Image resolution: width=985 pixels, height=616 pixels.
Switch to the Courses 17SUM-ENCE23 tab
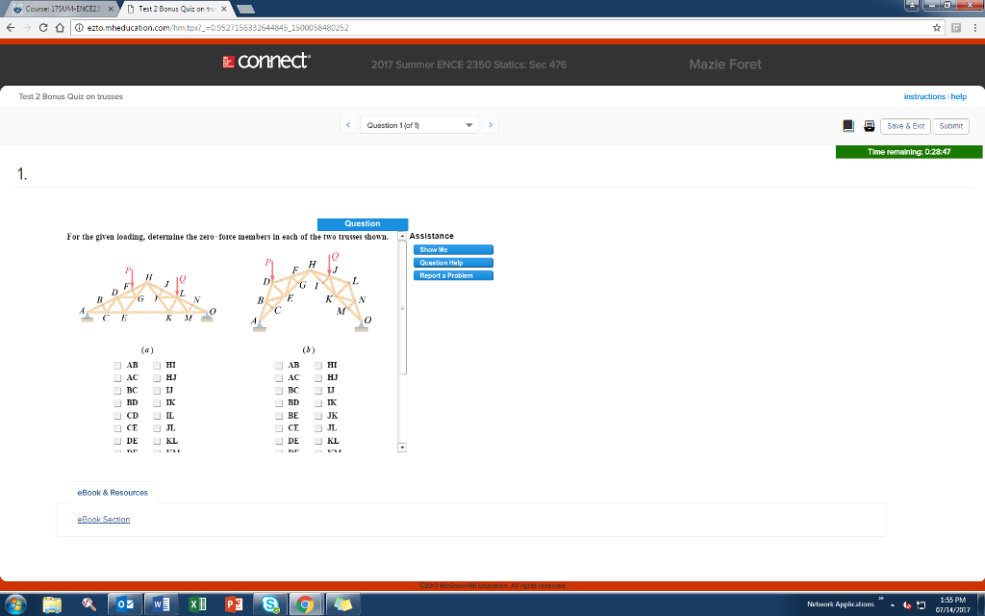click(x=58, y=8)
